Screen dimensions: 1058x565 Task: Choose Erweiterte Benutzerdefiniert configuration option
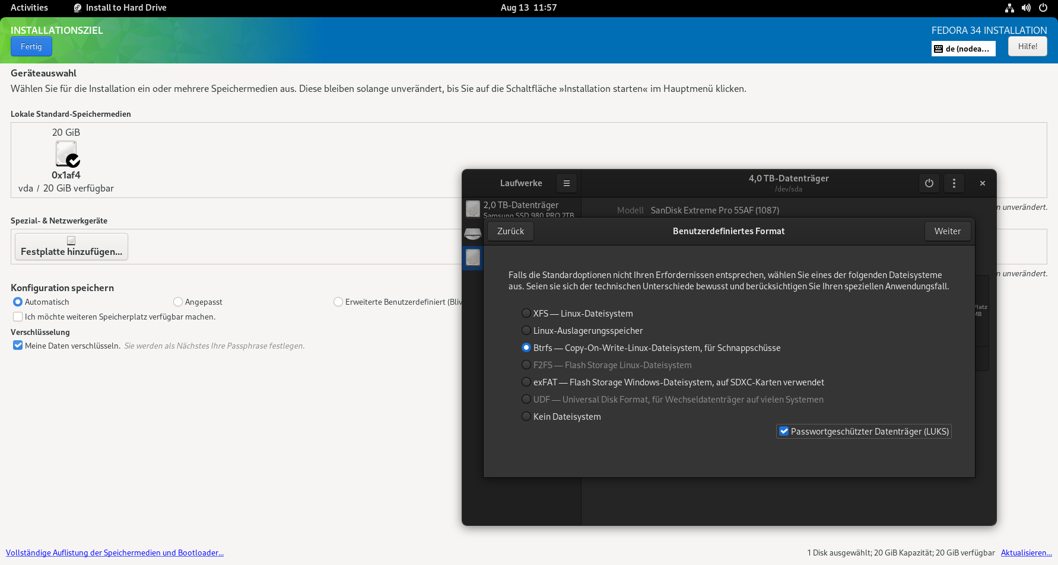(398, 302)
